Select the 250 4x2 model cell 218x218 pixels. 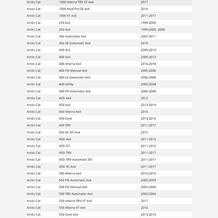(99, 23)
